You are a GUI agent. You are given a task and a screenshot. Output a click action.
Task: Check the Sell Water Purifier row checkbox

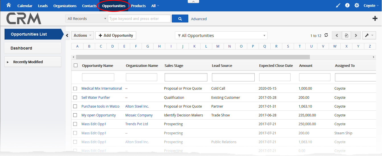75,97
